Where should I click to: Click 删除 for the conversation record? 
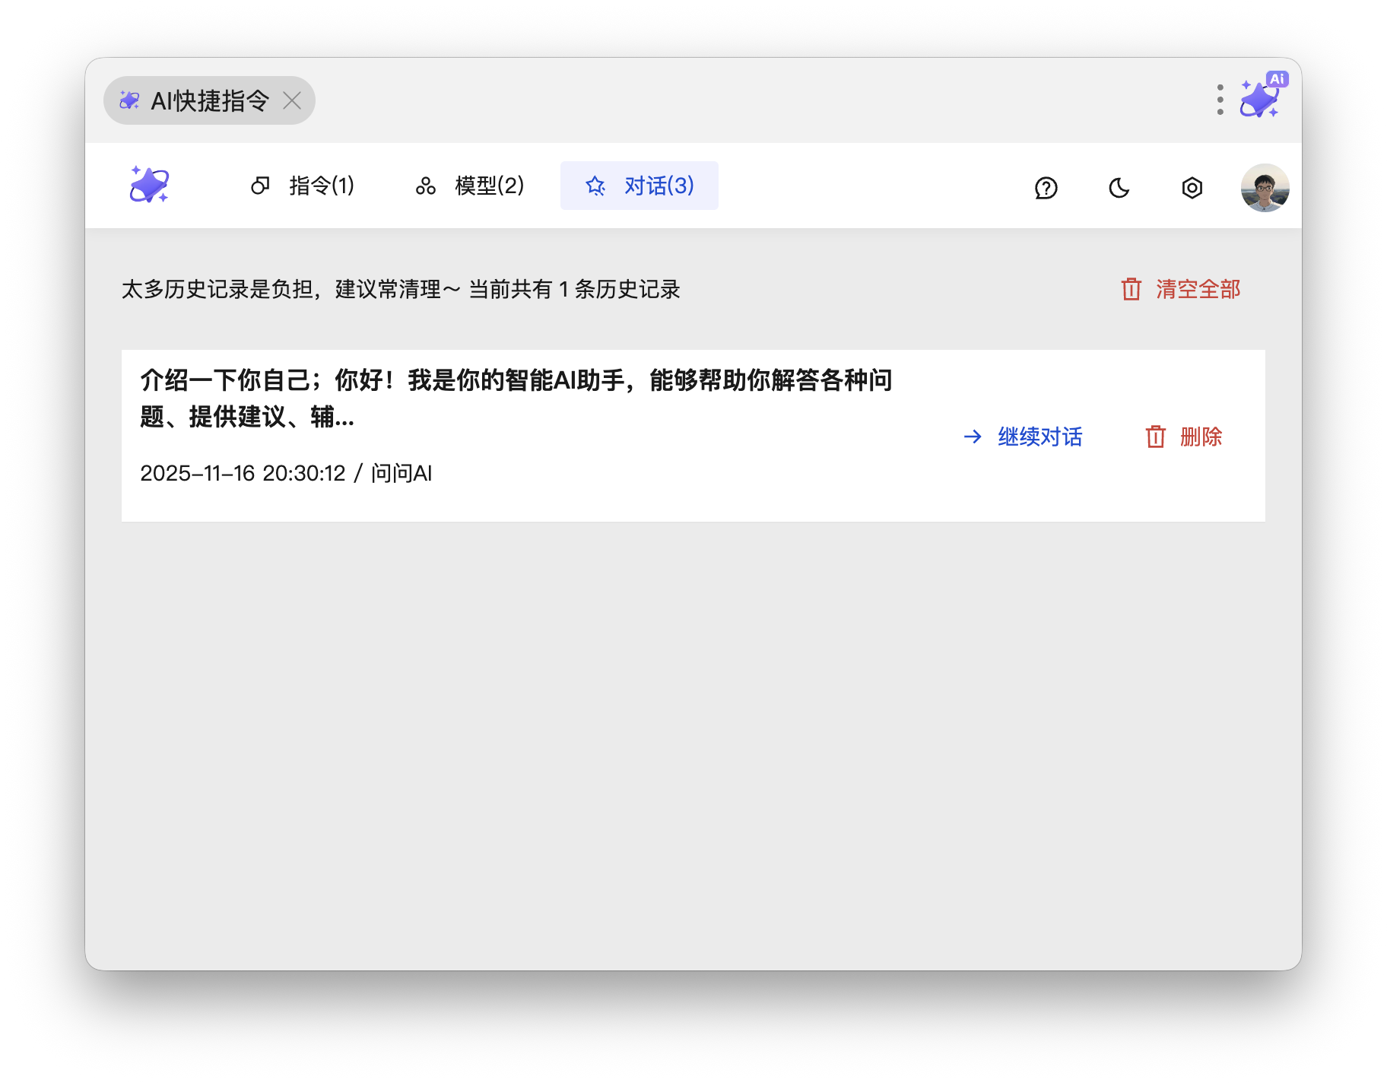1201,437
